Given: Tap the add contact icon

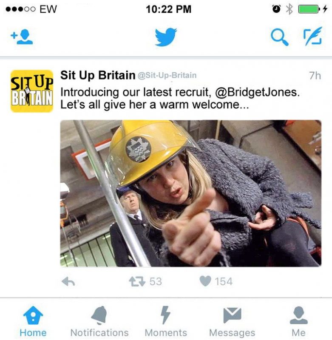Looking at the screenshot, I should tap(22, 37).
